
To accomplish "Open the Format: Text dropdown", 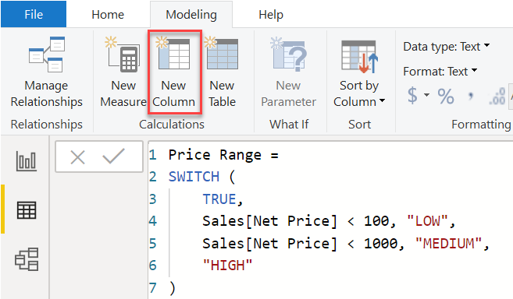I will pyautogui.click(x=440, y=71).
